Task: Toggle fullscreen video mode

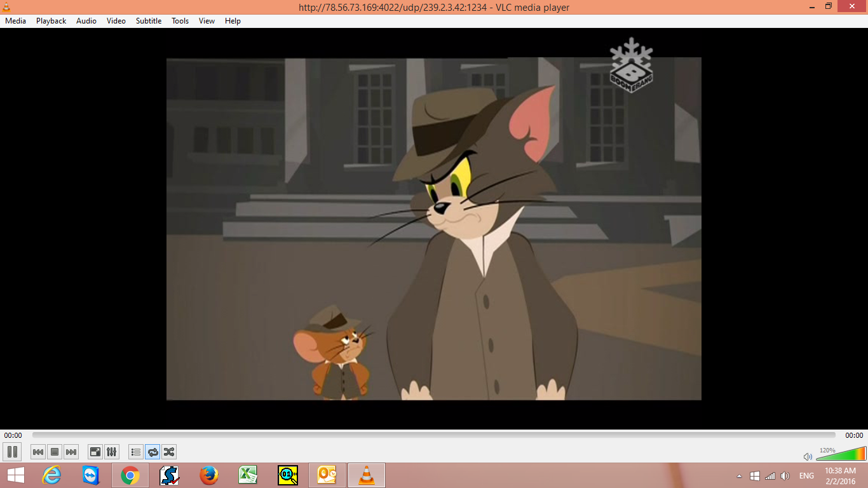Action: [95, 452]
